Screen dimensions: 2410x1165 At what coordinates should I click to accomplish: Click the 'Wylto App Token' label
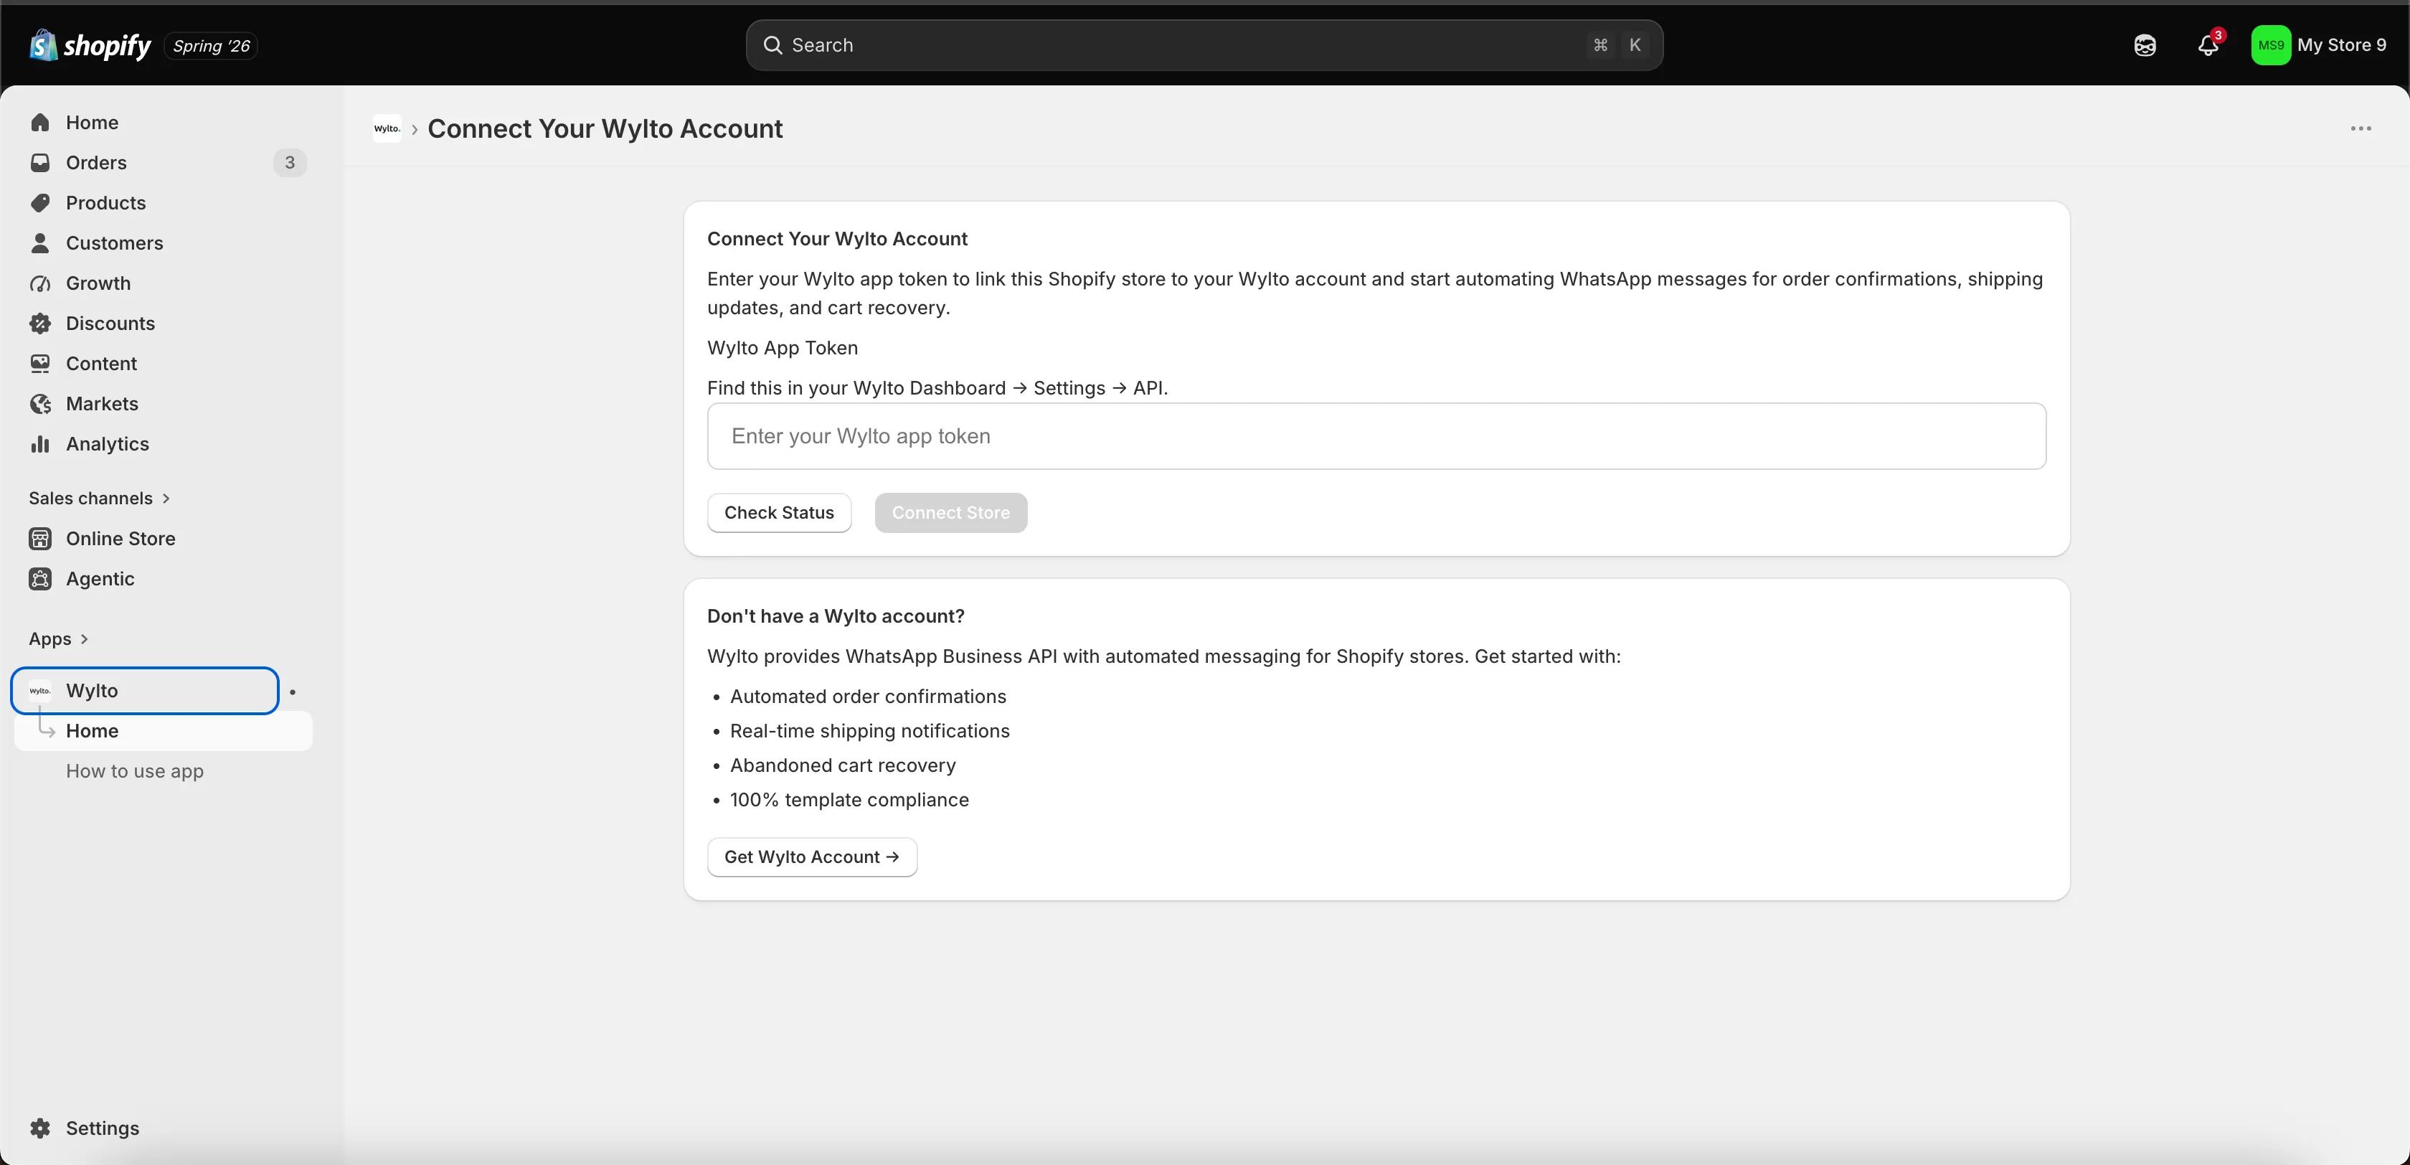pyautogui.click(x=782, y=348)
